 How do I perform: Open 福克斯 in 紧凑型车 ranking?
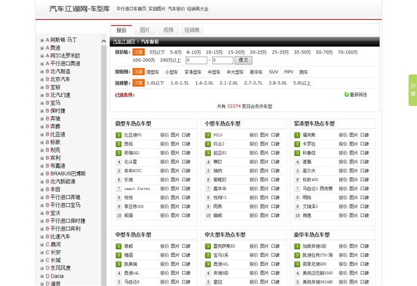(309, 135)
